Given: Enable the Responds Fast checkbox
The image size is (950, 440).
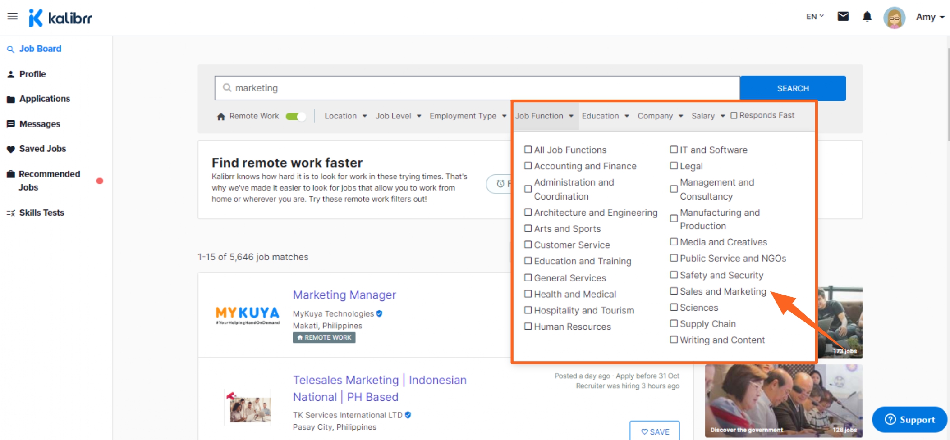Looking at the screenshot, I should 734,116.
